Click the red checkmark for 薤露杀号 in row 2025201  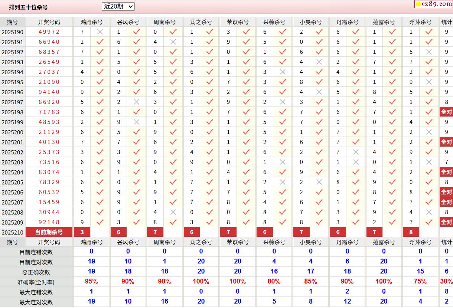392,142
